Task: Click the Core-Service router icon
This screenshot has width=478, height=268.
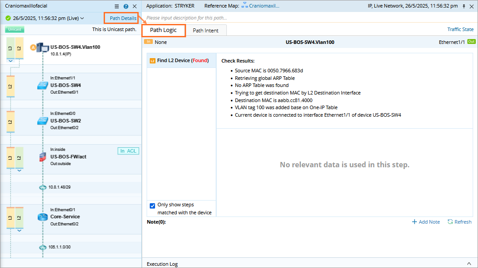Action: coord(43,217)
